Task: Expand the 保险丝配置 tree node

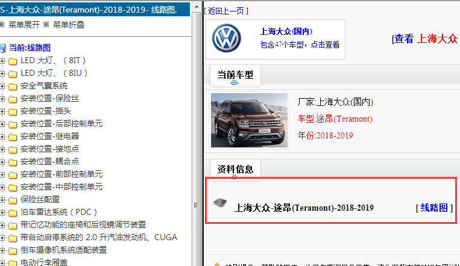Action: [2, 200]
